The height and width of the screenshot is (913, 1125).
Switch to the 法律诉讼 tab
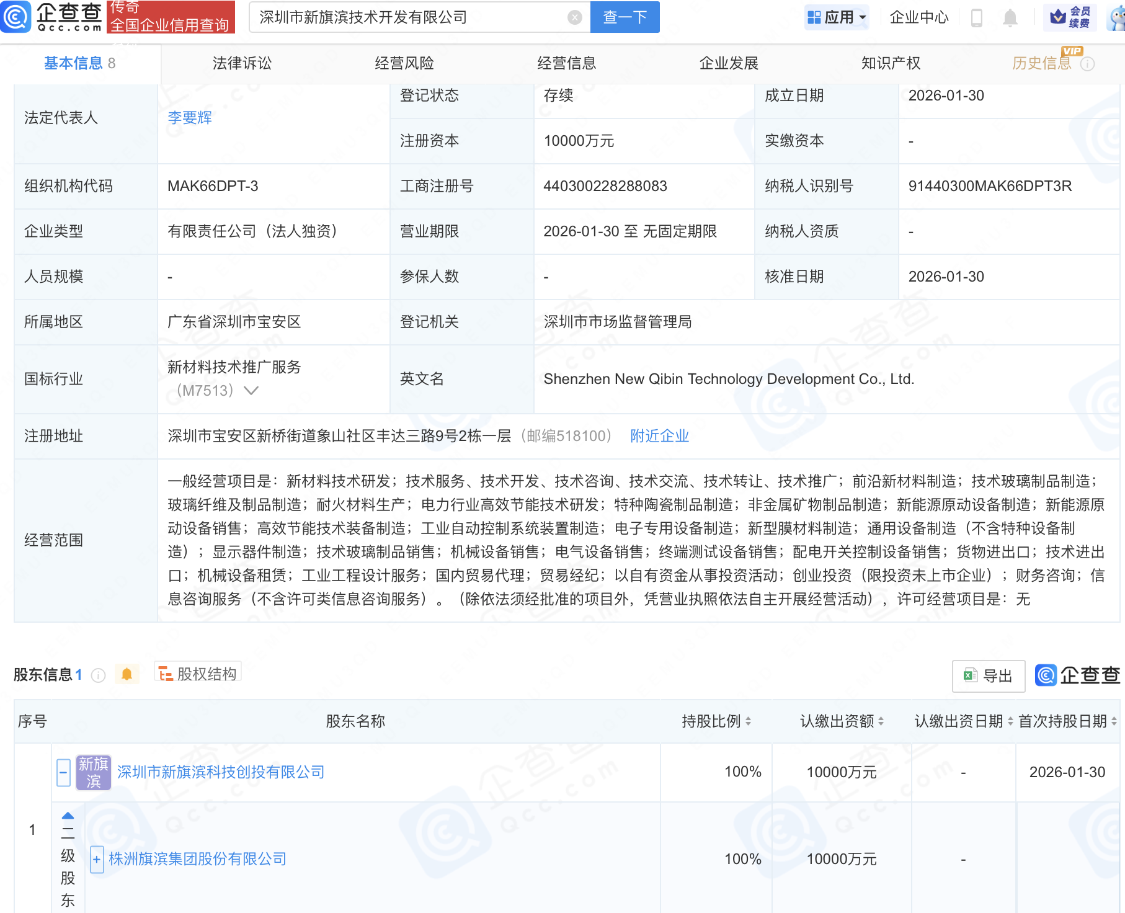pos(242,63)
